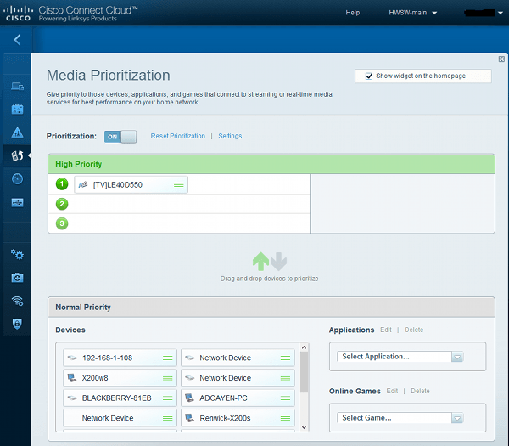Open the account dropdown arrow at top right
The image size is (509, 446).
(501, 13)
